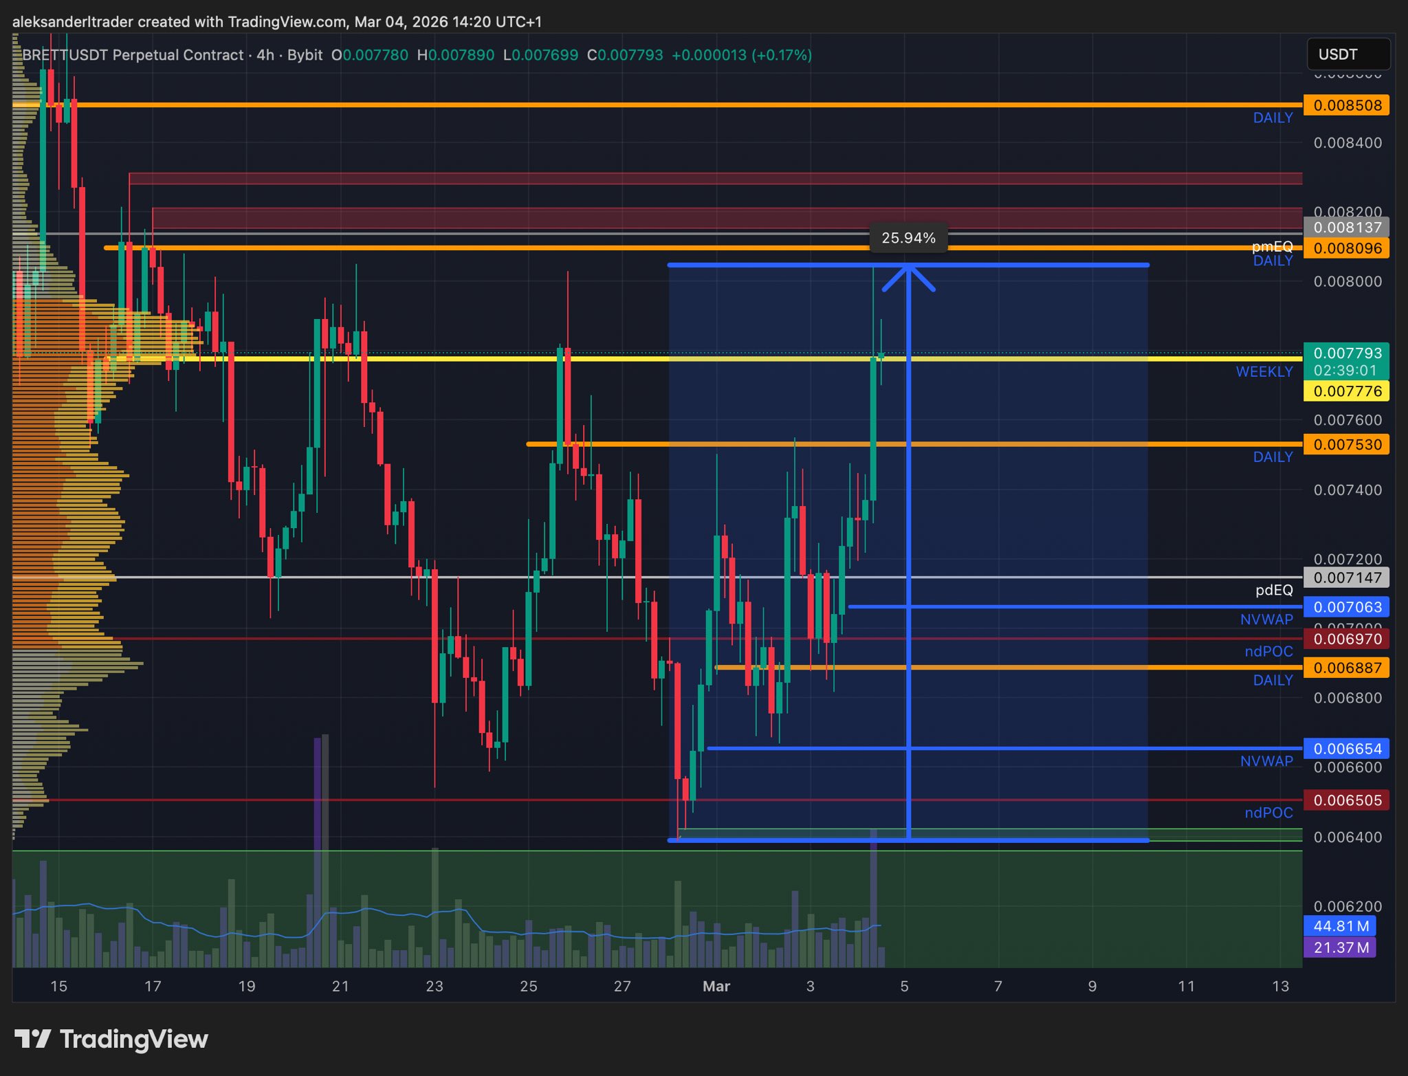Select the upper red supply zone rectangle
This screenshot has height=1076, width=1408.
[x=715, y=179]
